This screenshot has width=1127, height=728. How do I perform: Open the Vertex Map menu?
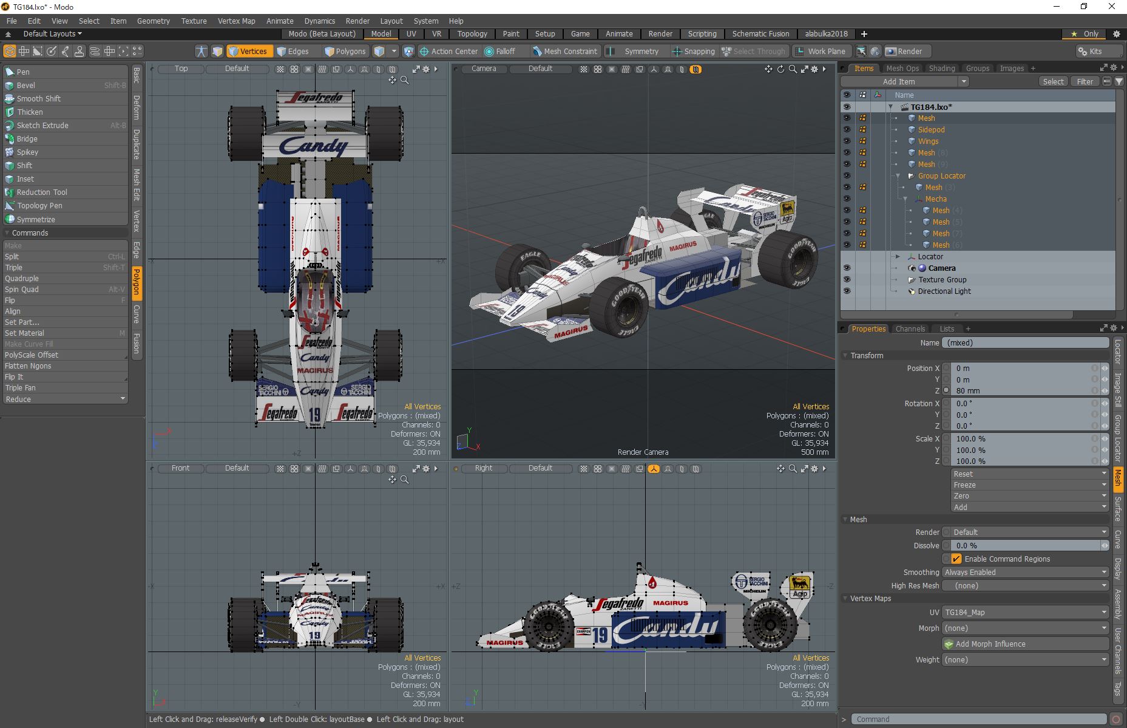pos(236,21)
